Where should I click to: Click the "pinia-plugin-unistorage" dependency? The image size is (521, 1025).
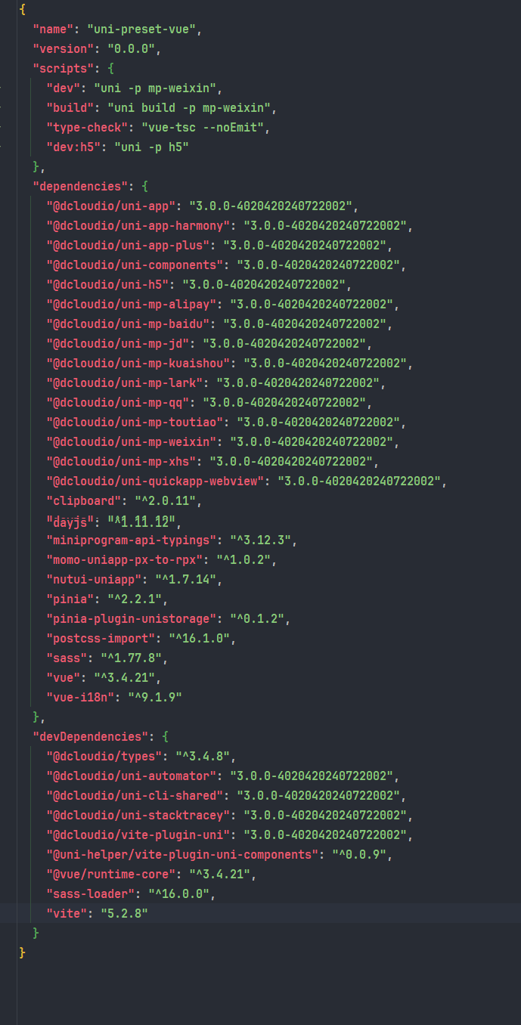(131, 618)
